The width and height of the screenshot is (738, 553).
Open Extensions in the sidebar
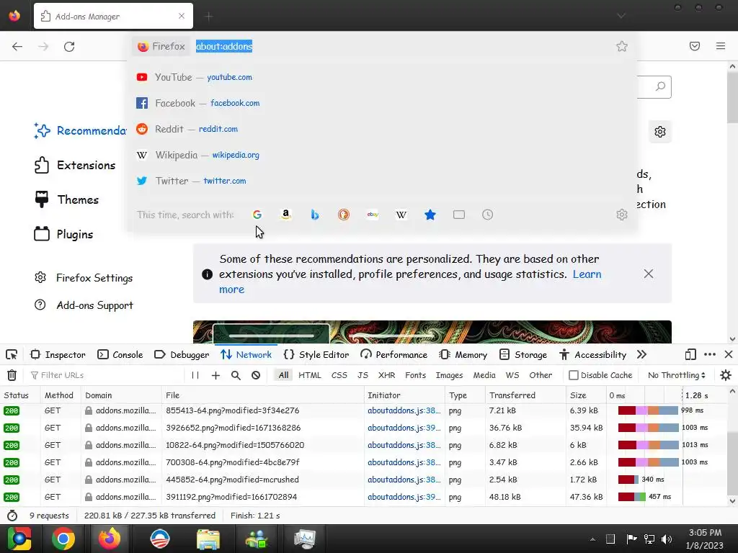coord(75,165)
